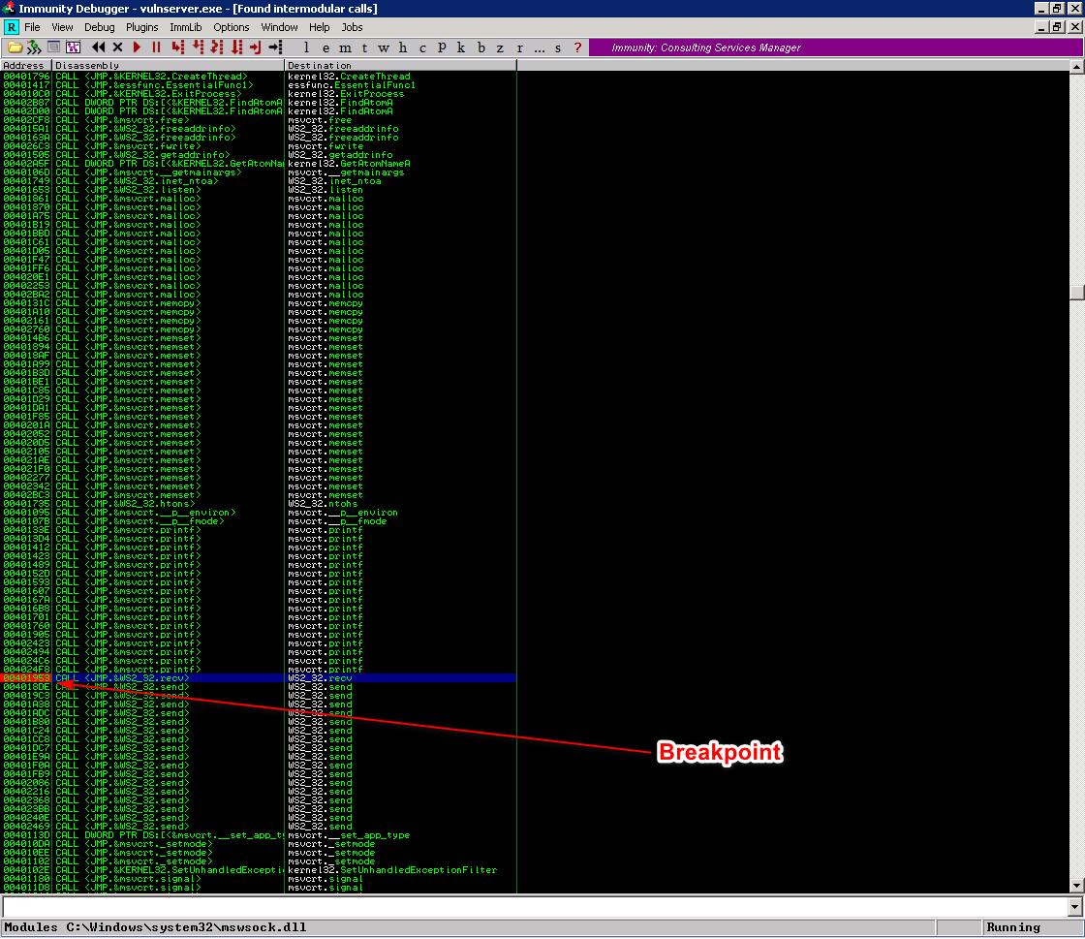Viewport: 1085px width, 939px height.
Task: Click the Open file folder icon
Action: point(15,47)
